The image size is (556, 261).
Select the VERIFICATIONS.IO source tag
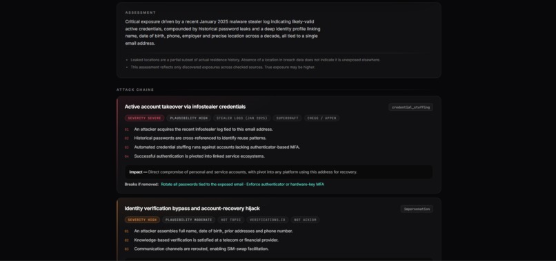coord(268,220)
